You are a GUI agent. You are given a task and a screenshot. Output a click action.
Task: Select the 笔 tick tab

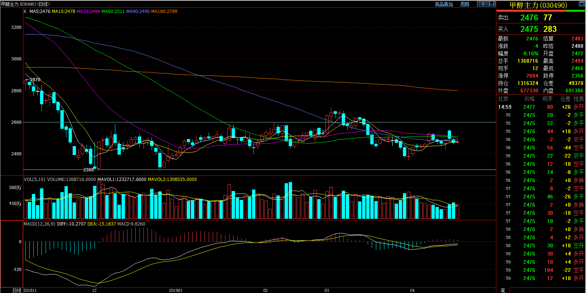[x=503, y=290]
